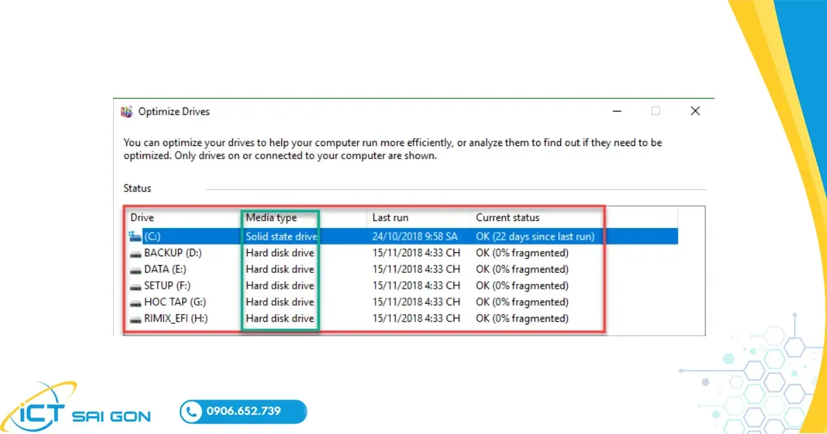
Task: Sort by the Drive column header
Action: [x=143, y=218]
